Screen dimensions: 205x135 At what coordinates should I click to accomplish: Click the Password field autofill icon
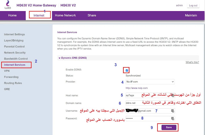(x=173, y=118)
